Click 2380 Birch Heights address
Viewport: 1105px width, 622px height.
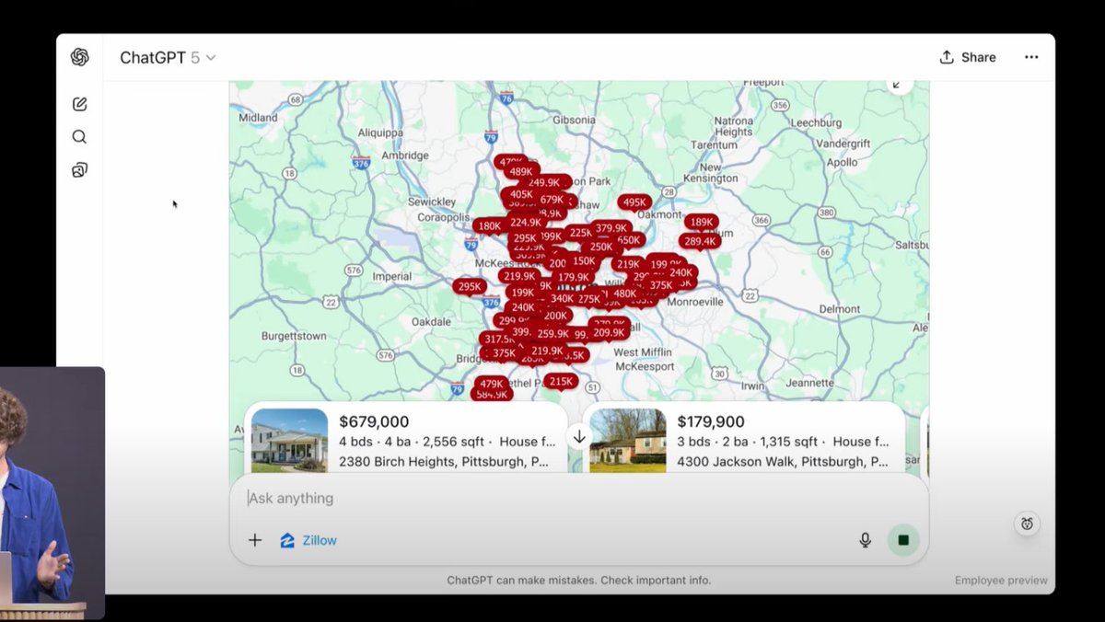[444, 461]
